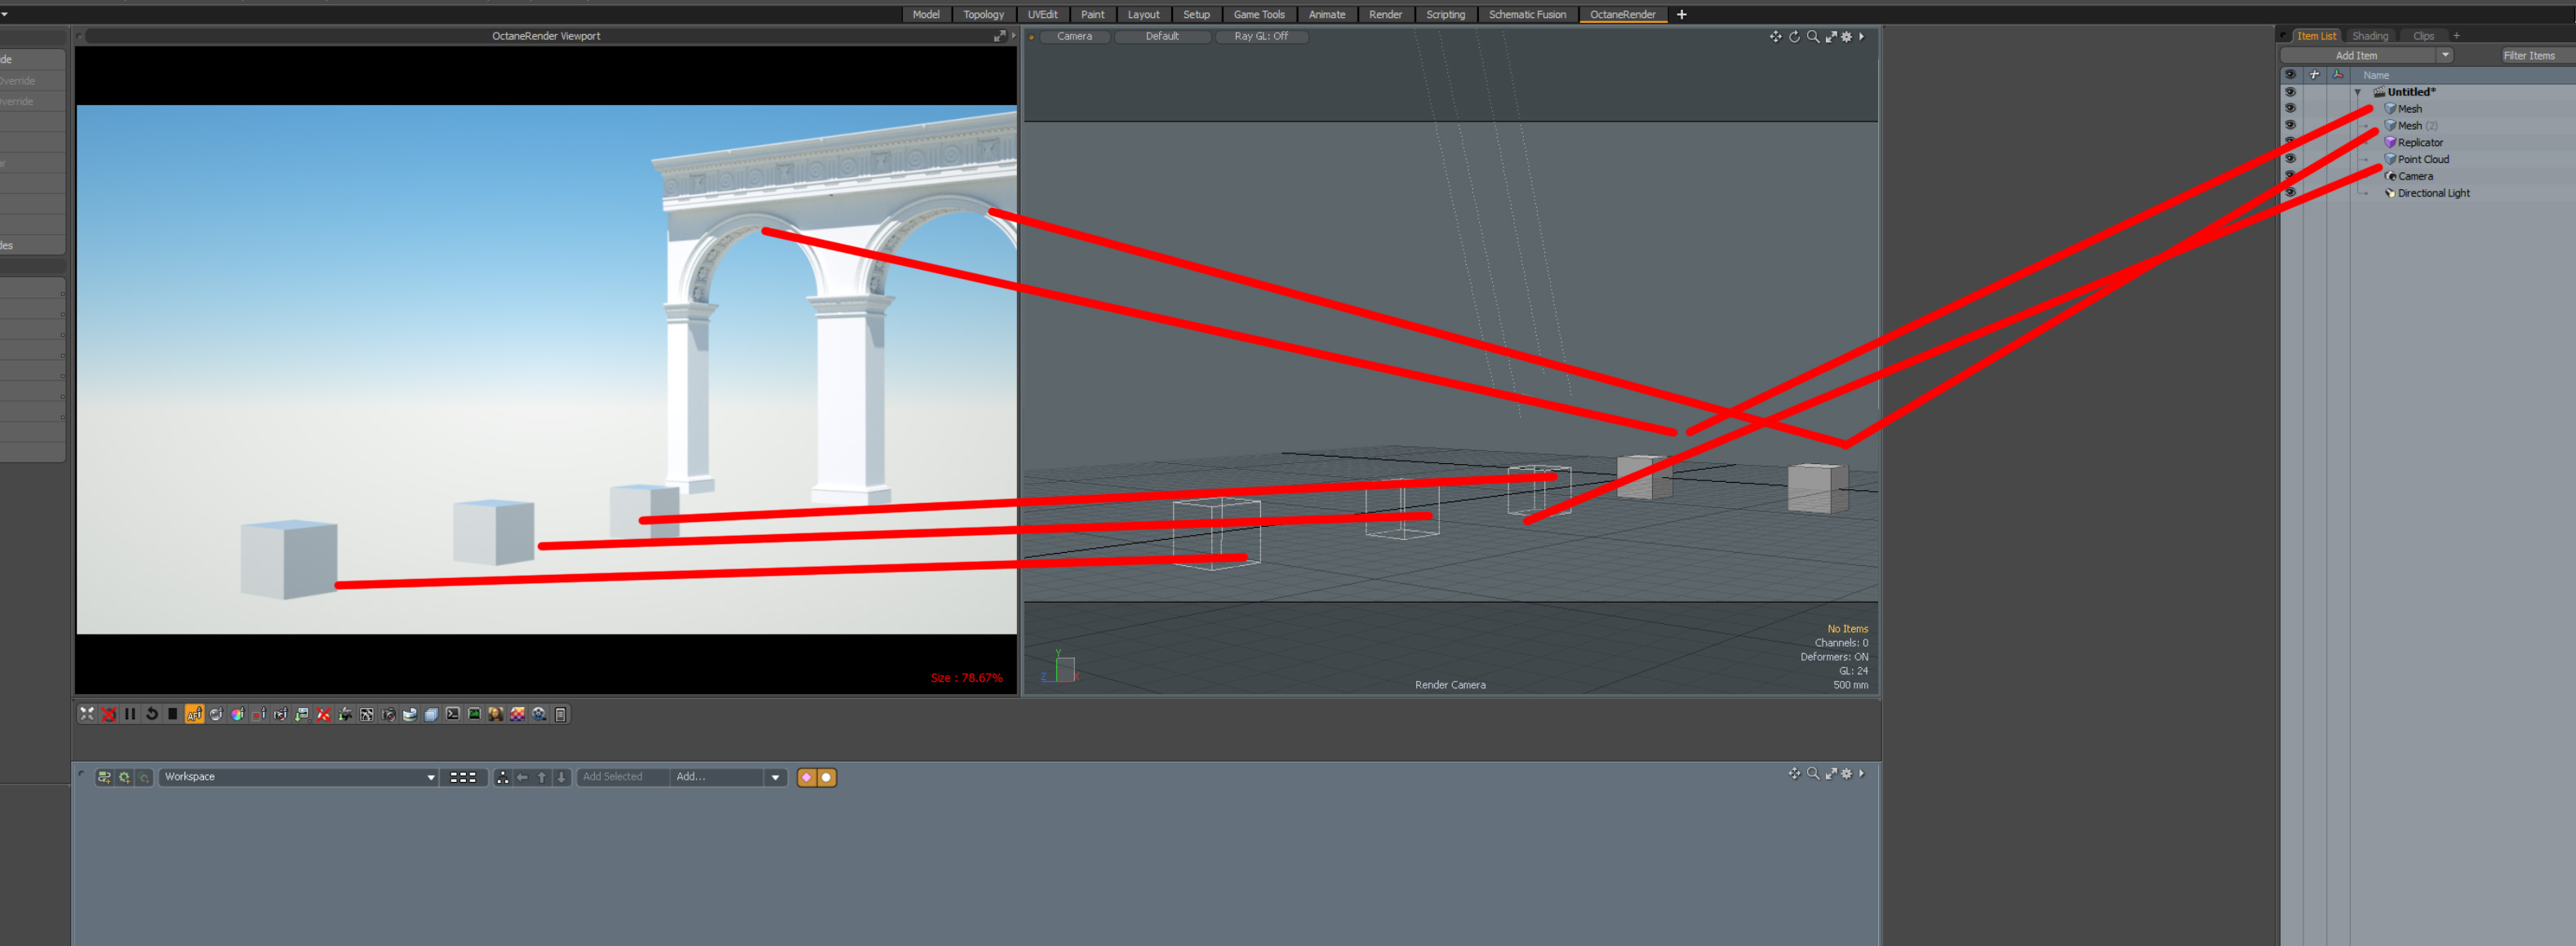Open the Add Item dropdown arrow
The width and height of the screenshot is (2576, 946).
coord(2445,56)
